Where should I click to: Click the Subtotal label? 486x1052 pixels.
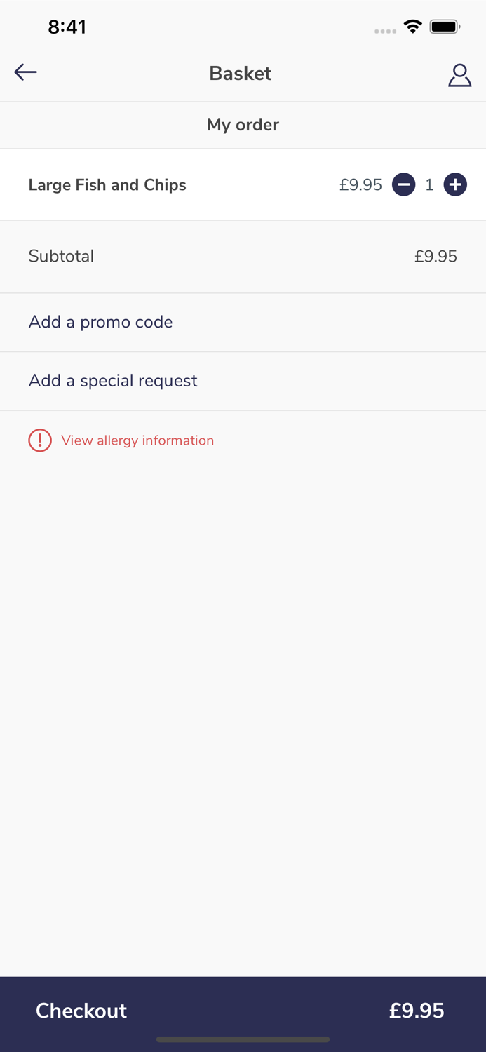pos(61,257)
